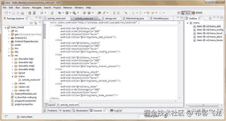Click the Open Perspective icon
This screenshot has height=121, width=226.
coord(179,13)
